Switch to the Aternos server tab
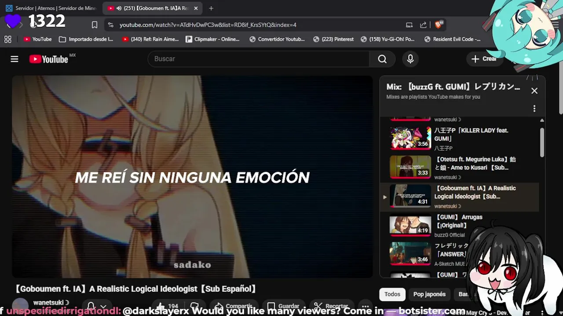563x316 pixels. 51,8
